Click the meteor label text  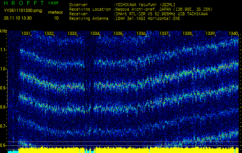[56, 12]
